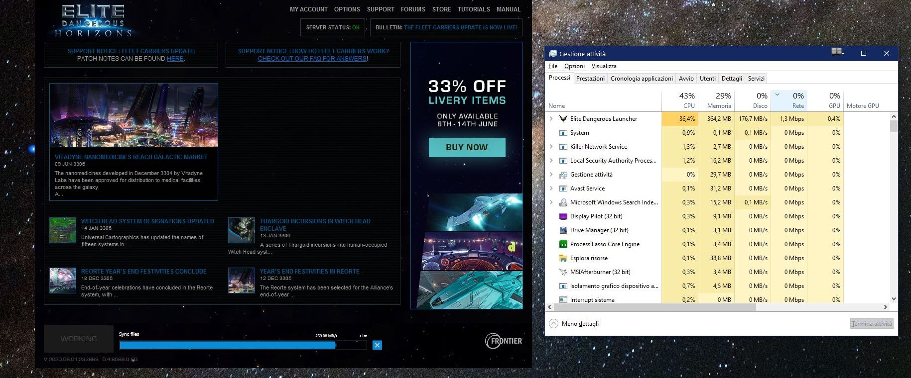Open Year's End Festivities in Reorte headline
This screenshot has width=911, height=378.
pyautogui.click(x=309, y=272)
